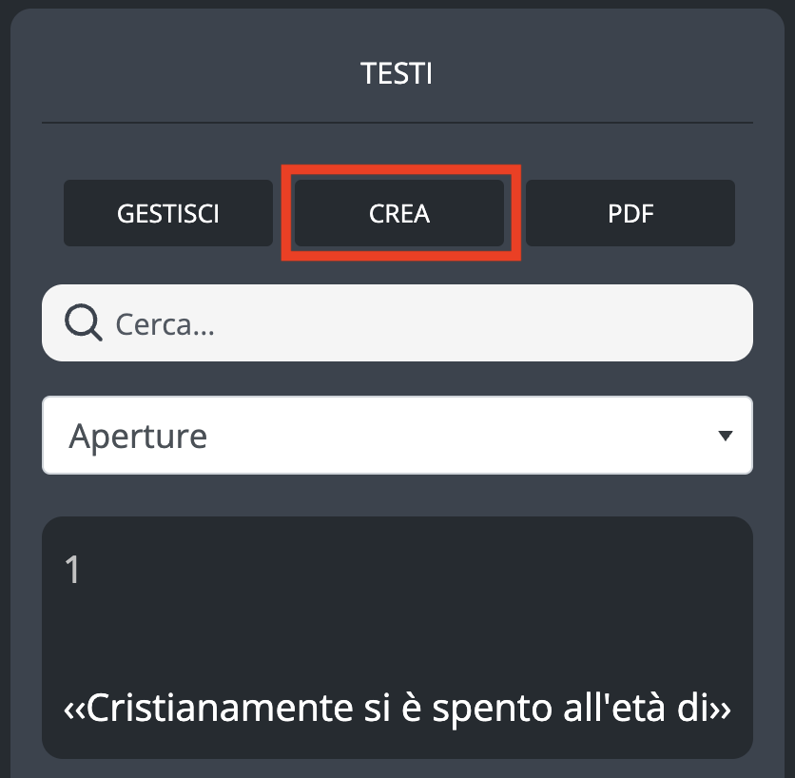
Task: Click the magnifying glass search icon
Action: coord(84,324)
